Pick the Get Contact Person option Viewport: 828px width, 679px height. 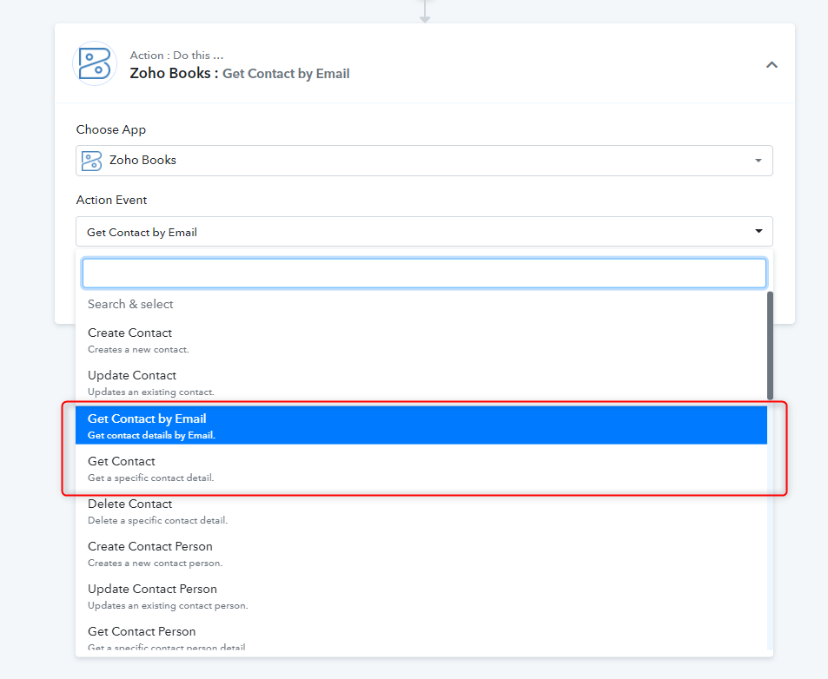pos(421,637)
